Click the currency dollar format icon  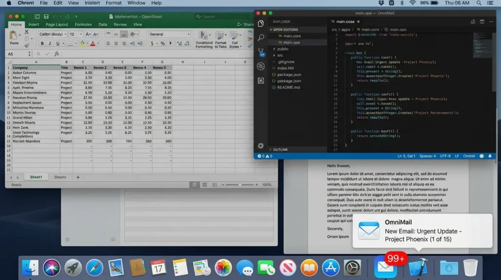pos(152,44)
